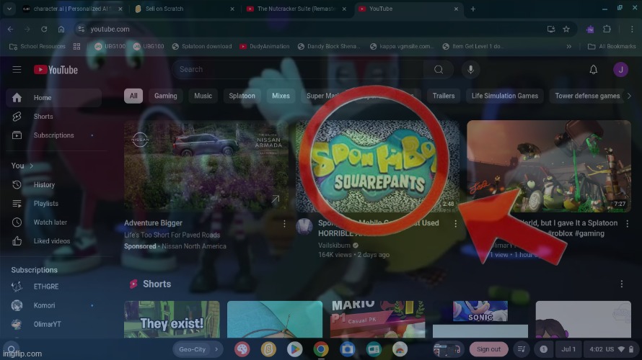
Task: Open ETHGRE subscription channel
Action: [x=53, y=287]
